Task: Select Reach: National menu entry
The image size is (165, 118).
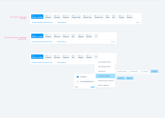Action: click(x=105, y=85)
